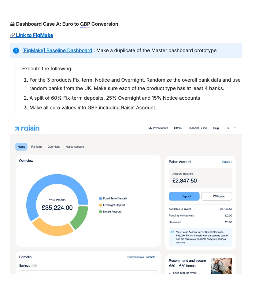Click the Execute the following text
270x288 pixels.
(47, 69)
